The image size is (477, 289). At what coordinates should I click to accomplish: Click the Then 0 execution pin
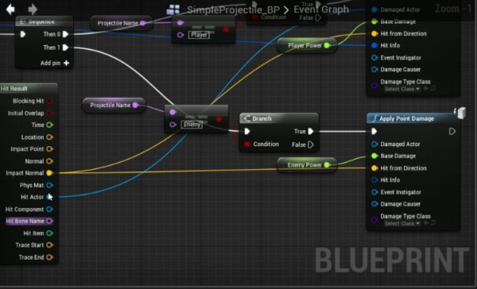(x=65, y=34)
